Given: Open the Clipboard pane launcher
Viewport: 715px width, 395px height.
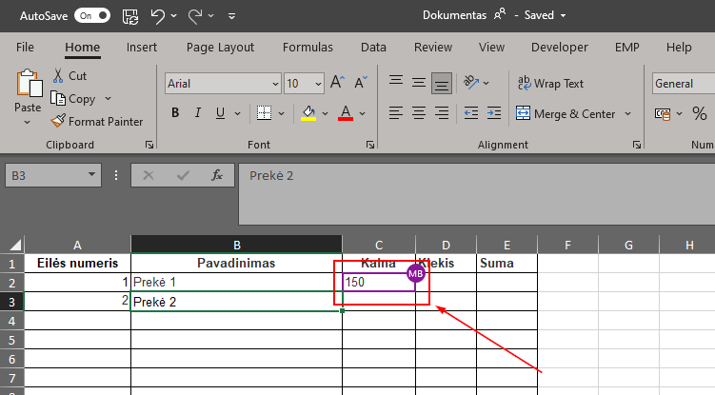Looking at the screenshot, I should [149, 145].
